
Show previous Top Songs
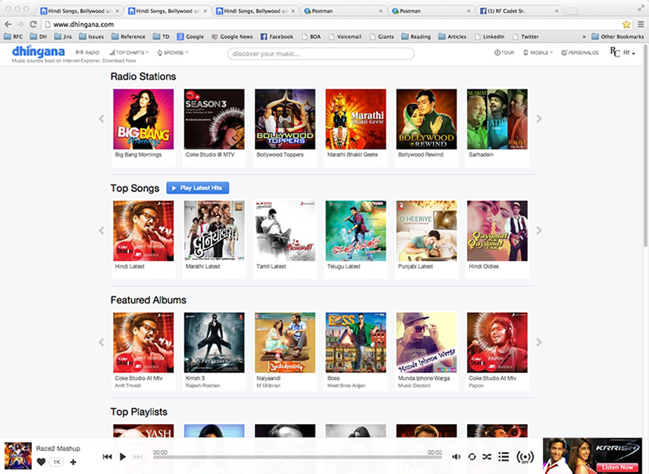click(x=102, y=231)
